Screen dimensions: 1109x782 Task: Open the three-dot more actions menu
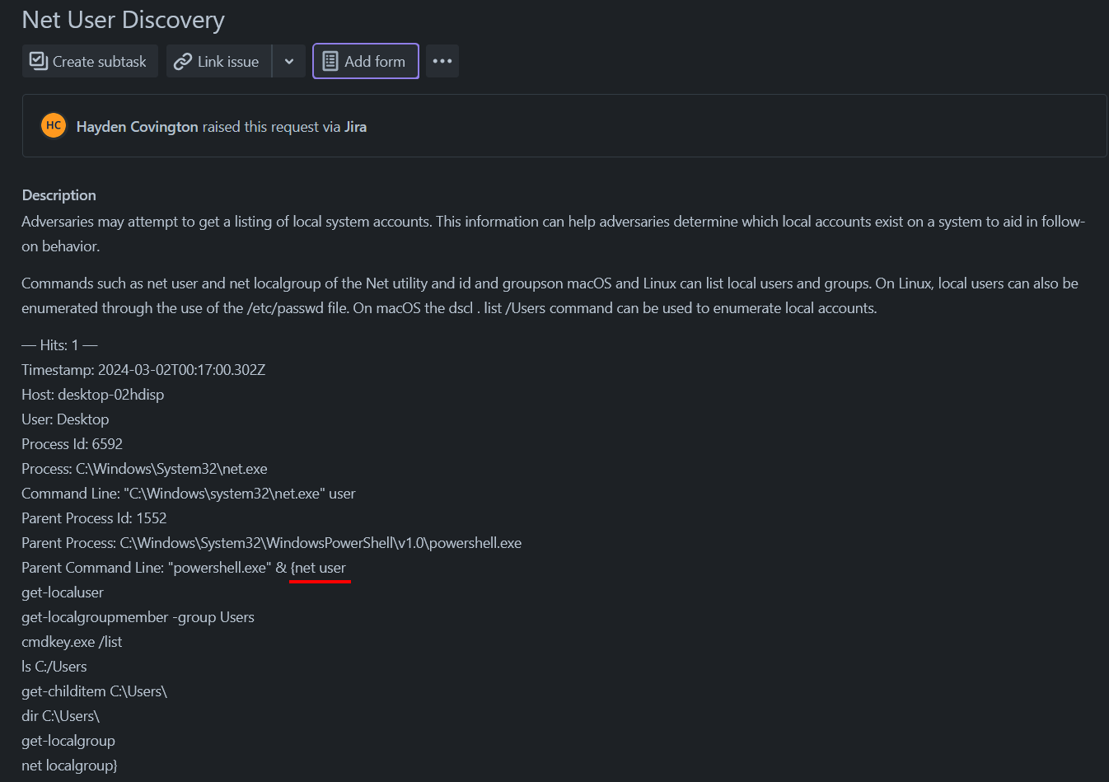pos(442,61)
